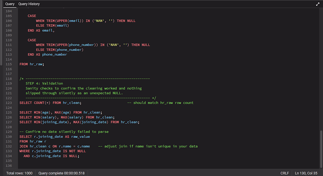The image size is (323, 176).
Task: Click 'WHEN TRIM(UPPER(phone_number))' line
Action: pyautogui.click(x=93, y=45)
